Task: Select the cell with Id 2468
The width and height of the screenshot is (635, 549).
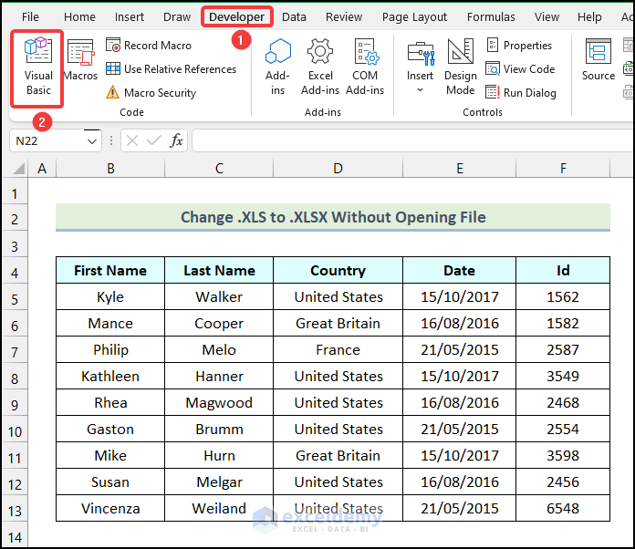Action: coord(563,402)
